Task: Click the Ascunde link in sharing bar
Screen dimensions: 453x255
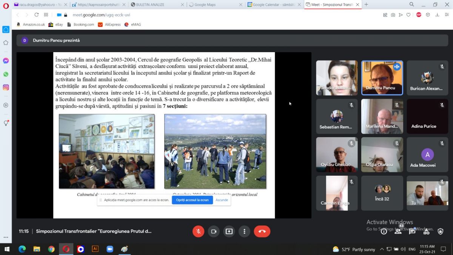Action: (222, 200)
